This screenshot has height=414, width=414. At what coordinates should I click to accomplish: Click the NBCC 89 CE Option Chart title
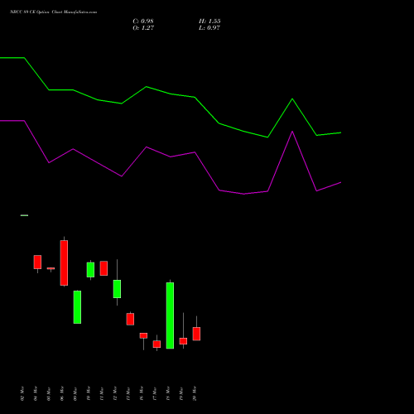(x=53, y=12)
